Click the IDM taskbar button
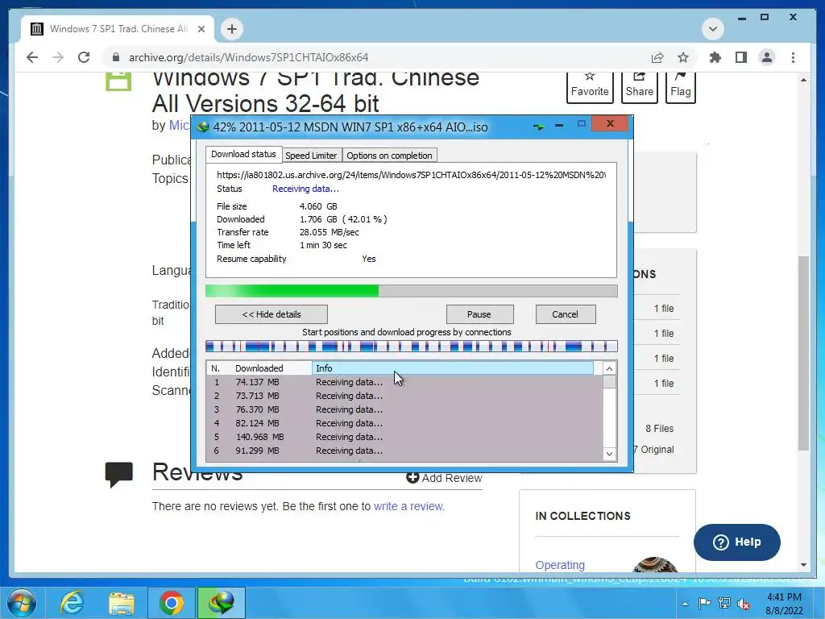825x619 pixels. [221, 603]
